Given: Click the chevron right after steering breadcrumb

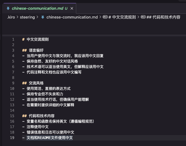Looking at the screenshot, I should (38, 17).
